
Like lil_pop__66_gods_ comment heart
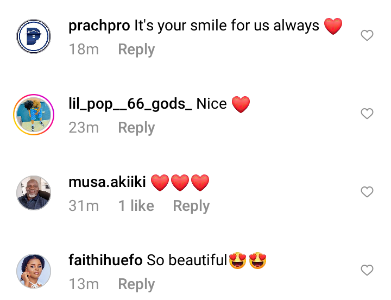(367, 114)
